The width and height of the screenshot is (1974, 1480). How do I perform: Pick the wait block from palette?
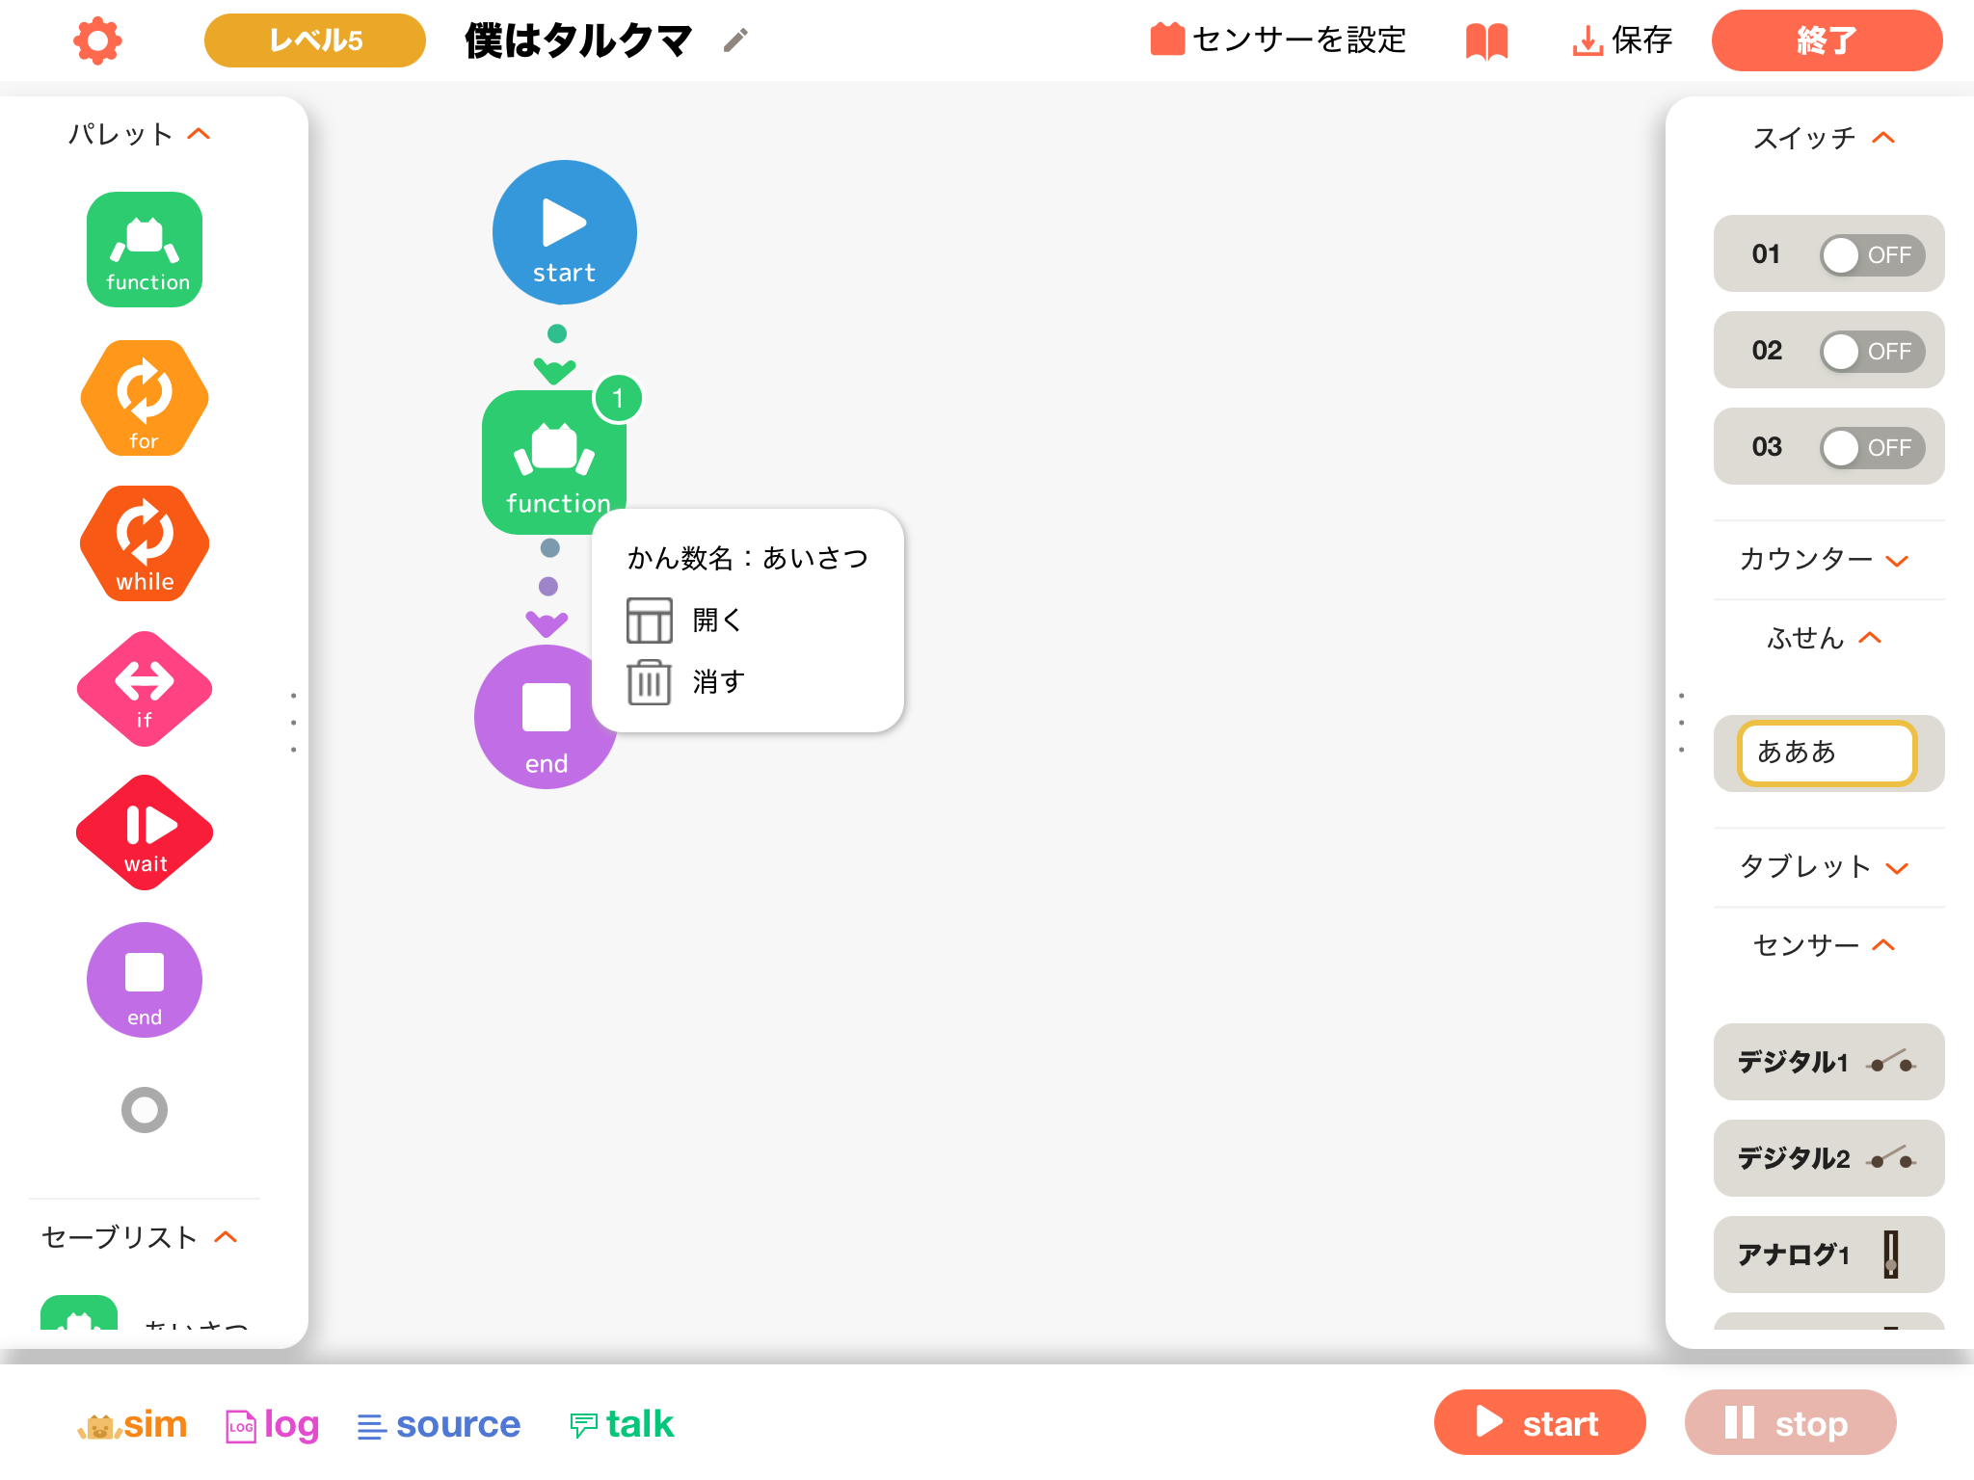point(145,832)
